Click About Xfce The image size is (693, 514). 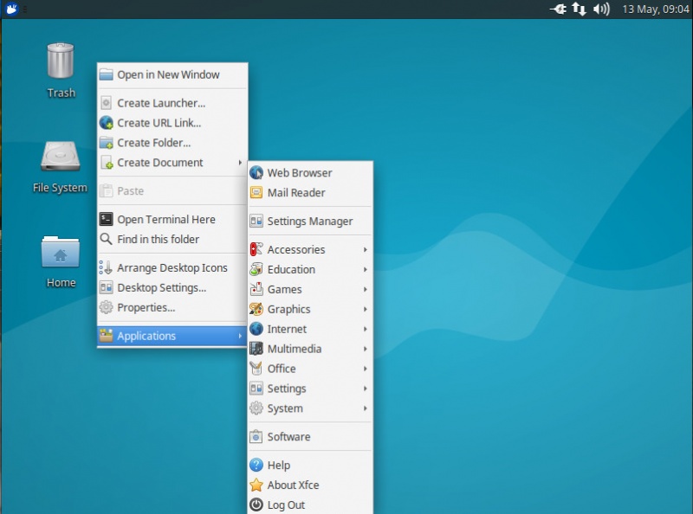click(x=295, y=485)
